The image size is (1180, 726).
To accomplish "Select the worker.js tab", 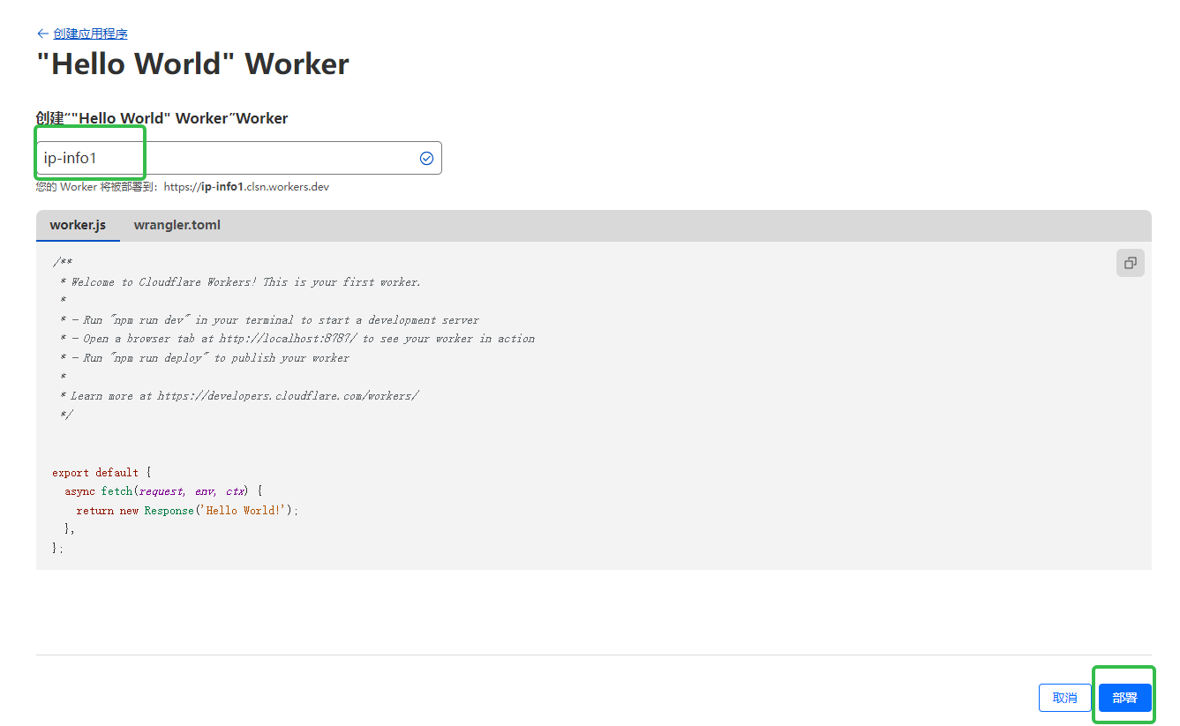I will point(78,225).
